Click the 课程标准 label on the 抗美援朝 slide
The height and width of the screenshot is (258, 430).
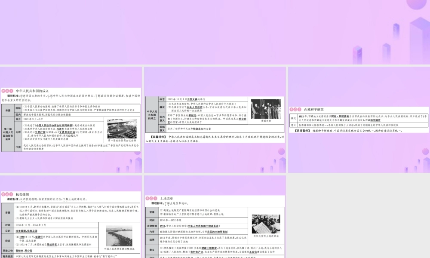tap(13, 199)
